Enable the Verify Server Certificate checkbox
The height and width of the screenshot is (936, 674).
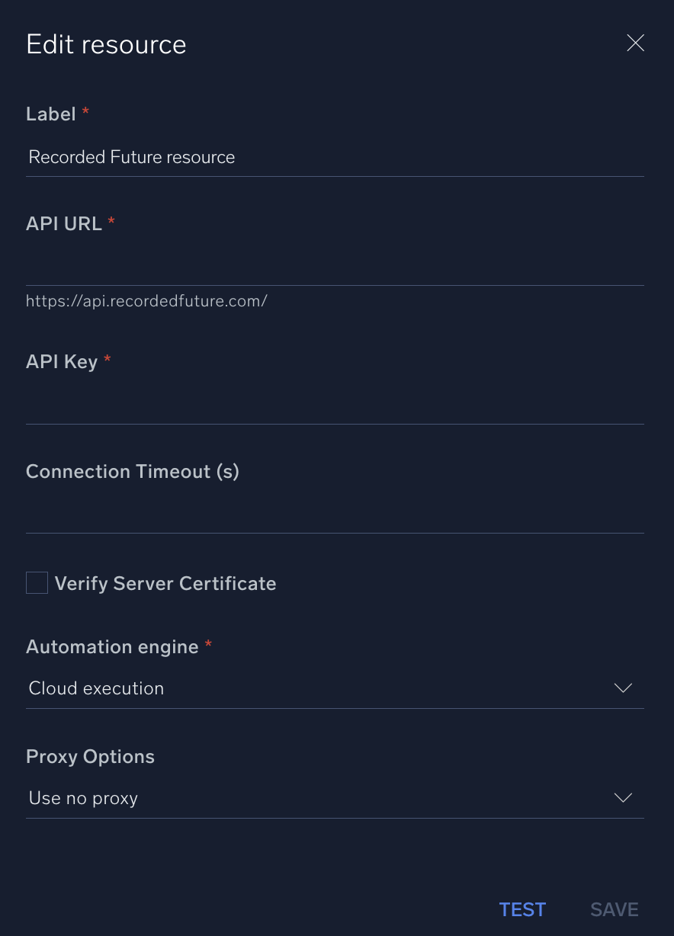37,583
